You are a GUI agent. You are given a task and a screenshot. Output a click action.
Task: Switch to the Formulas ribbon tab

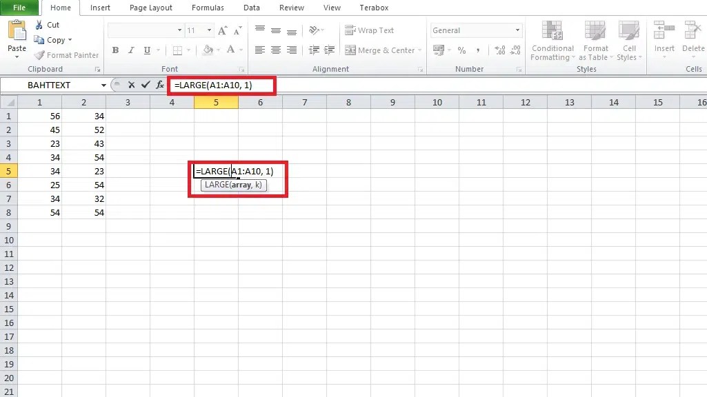point(207,8)
